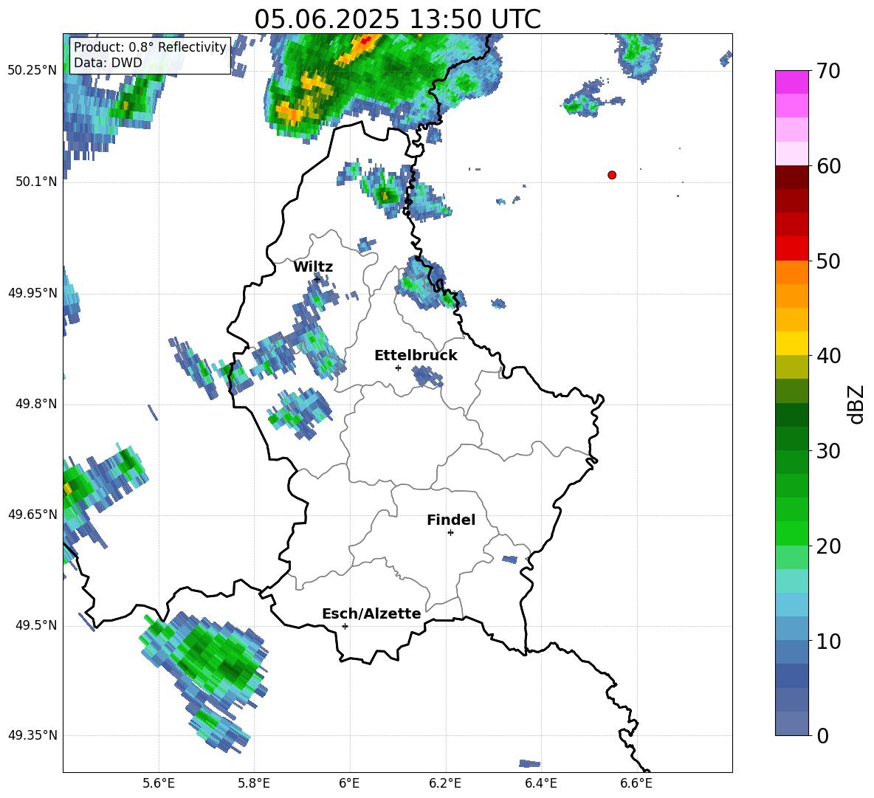Click the Esch/Alzette city label
Screen dimensions: 874x798
click(371, 614)
